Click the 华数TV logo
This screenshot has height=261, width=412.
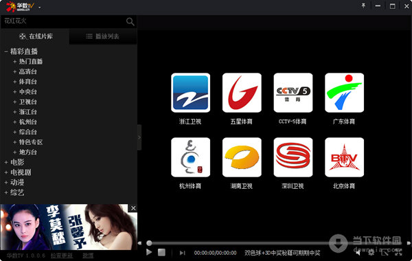(x=20, y=7)
